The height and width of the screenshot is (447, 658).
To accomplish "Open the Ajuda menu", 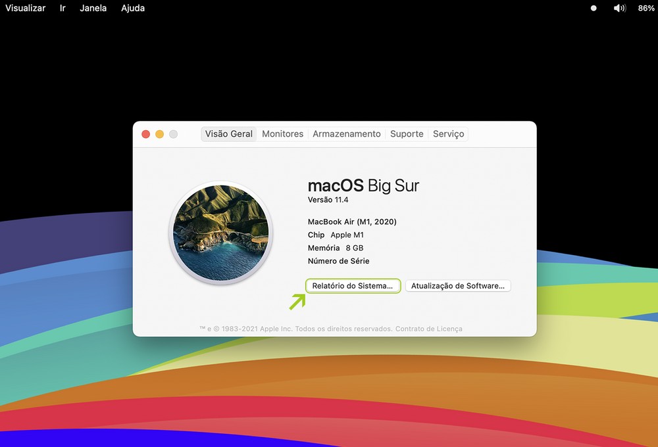I will (133, 9).
